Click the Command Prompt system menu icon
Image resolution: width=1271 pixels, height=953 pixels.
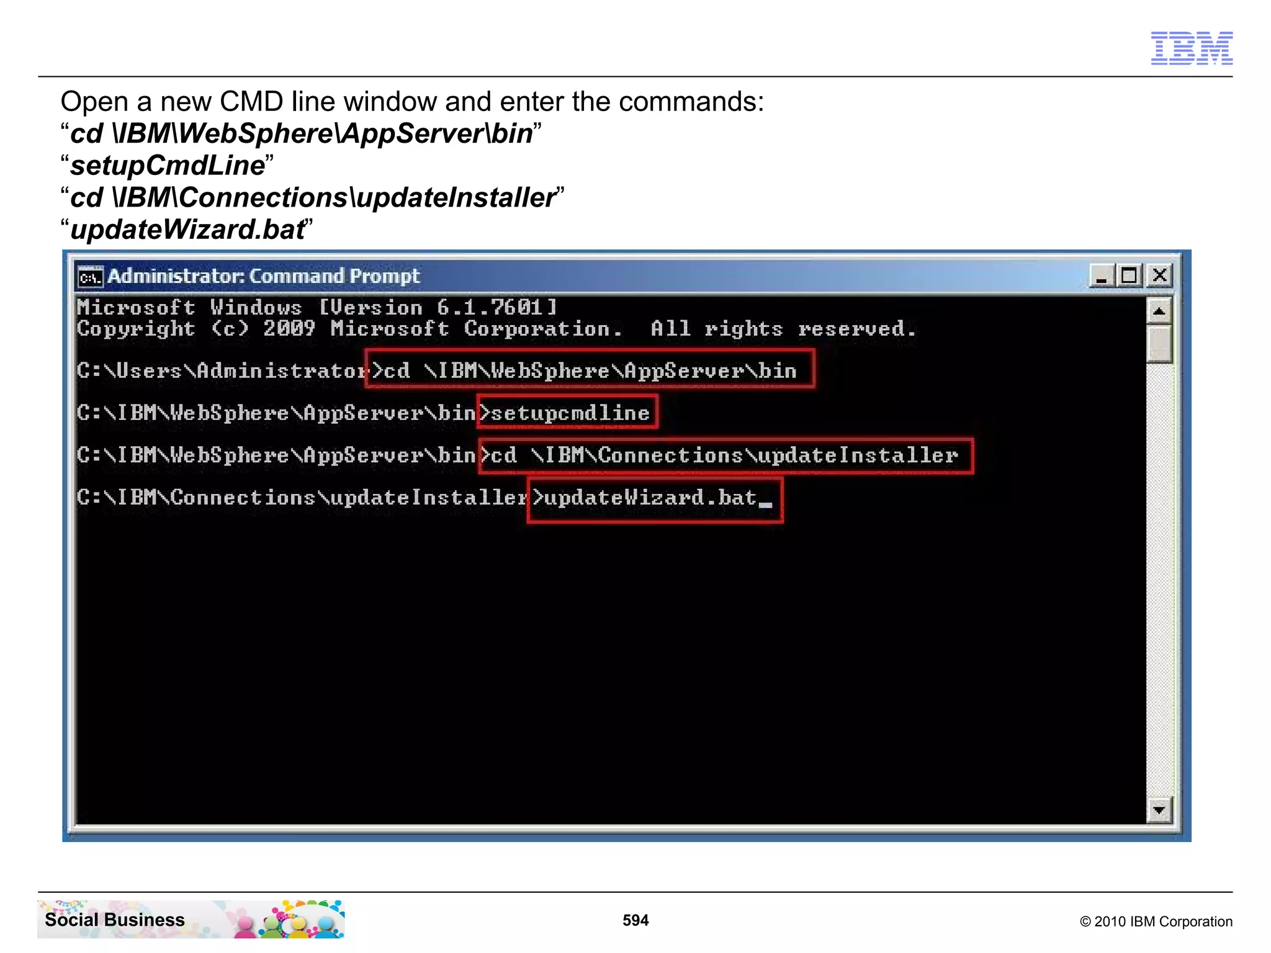(90, 276)
